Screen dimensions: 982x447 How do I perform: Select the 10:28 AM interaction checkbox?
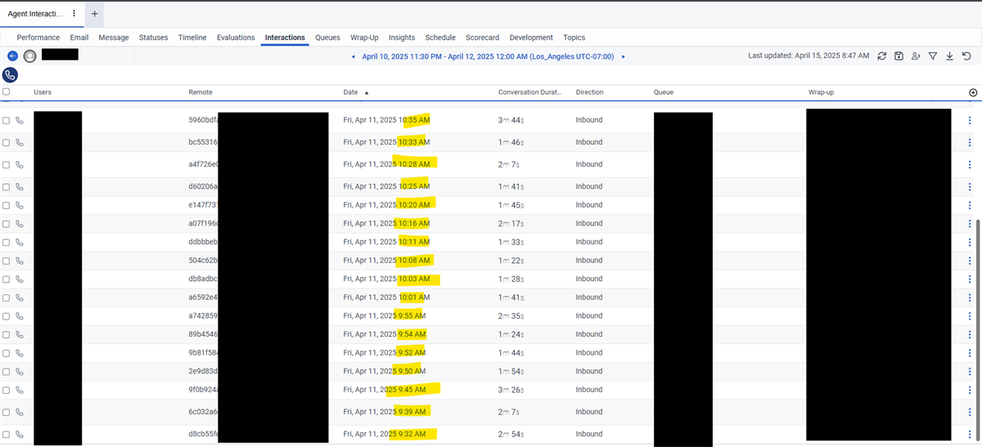[x=7, y=164]
